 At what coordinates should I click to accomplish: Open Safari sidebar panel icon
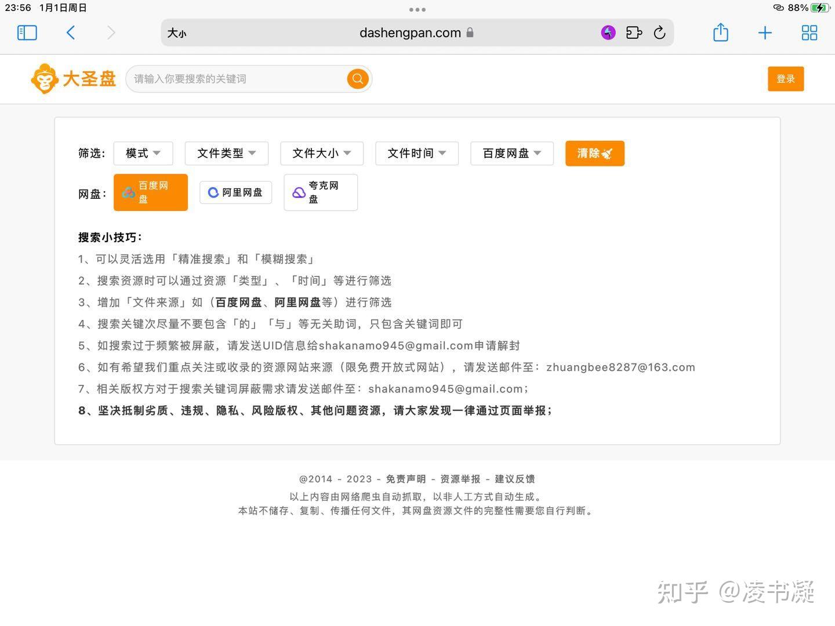point(27,33)
